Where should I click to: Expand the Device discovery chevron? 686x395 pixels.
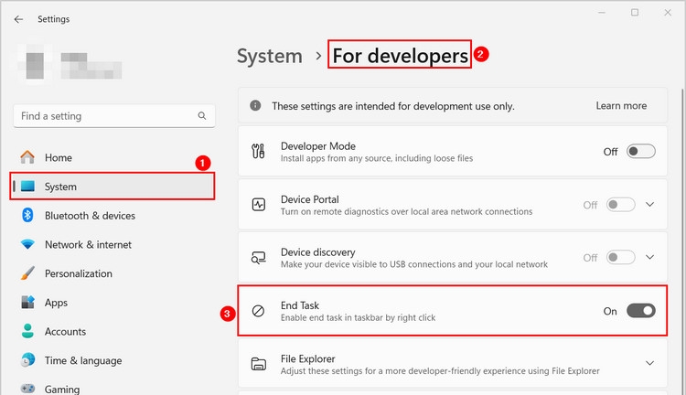point(650,257)
